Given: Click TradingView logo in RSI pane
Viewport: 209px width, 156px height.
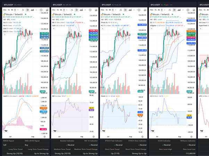Looking at the screenshot, I should click(x=55, y=131).
